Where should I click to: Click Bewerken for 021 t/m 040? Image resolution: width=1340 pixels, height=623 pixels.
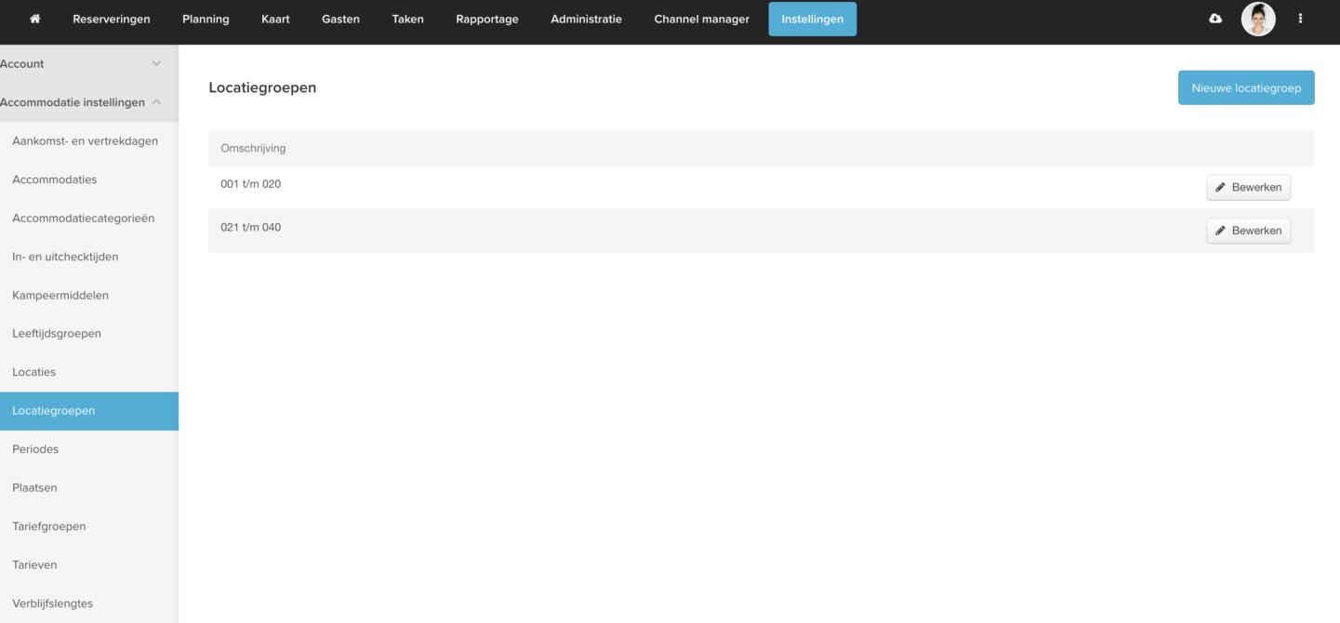pyautogui.click(x=1248, y=231)
